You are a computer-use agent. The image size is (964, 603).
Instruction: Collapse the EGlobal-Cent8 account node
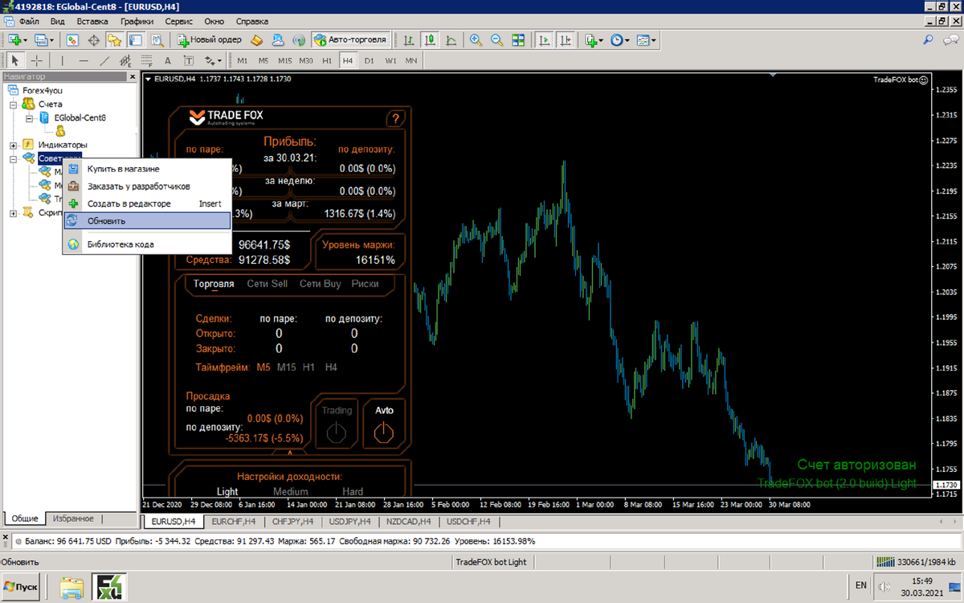point(28,118)
